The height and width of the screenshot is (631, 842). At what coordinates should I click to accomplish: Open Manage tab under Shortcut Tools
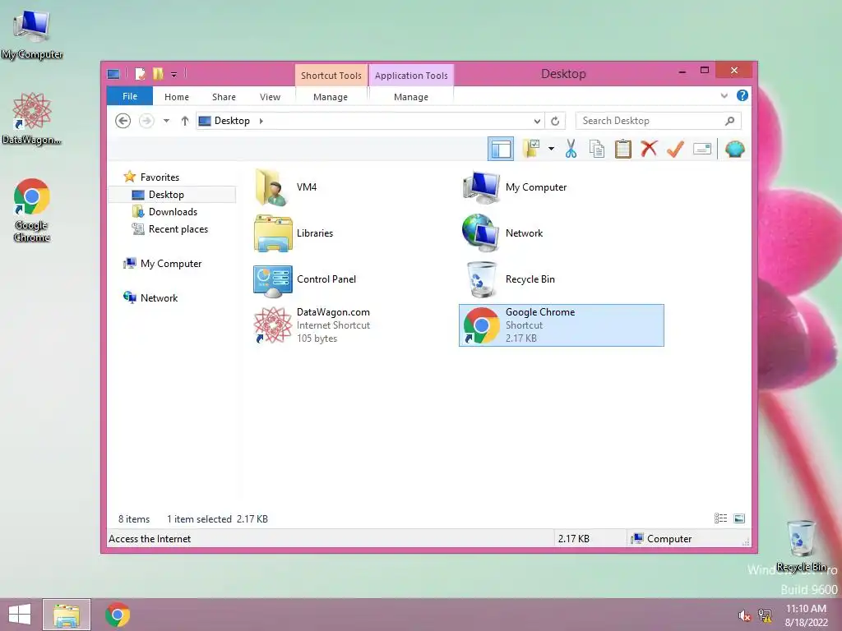click(x=331, y=97)
